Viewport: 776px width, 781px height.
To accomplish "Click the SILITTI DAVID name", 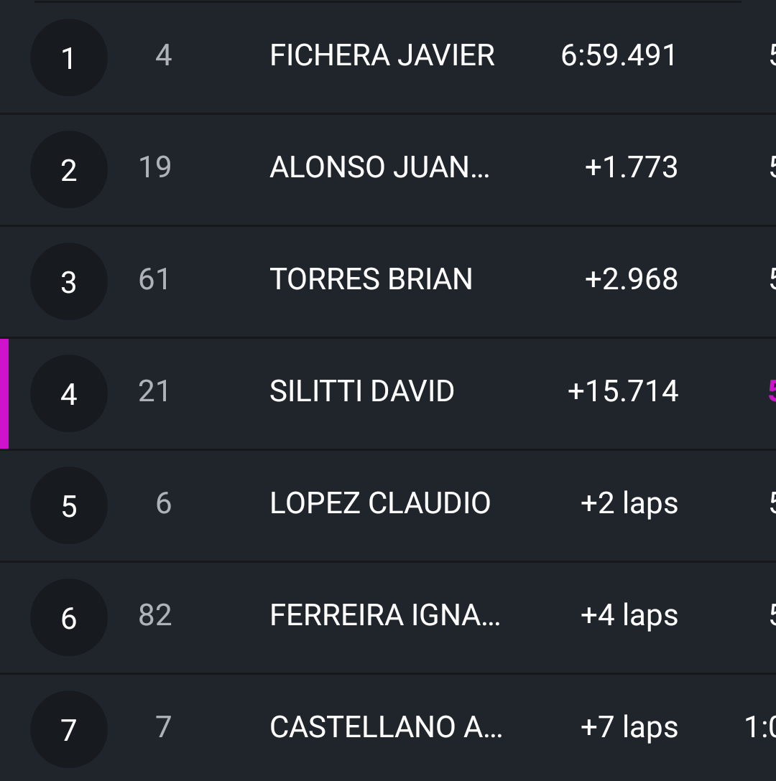I will 361,392.
